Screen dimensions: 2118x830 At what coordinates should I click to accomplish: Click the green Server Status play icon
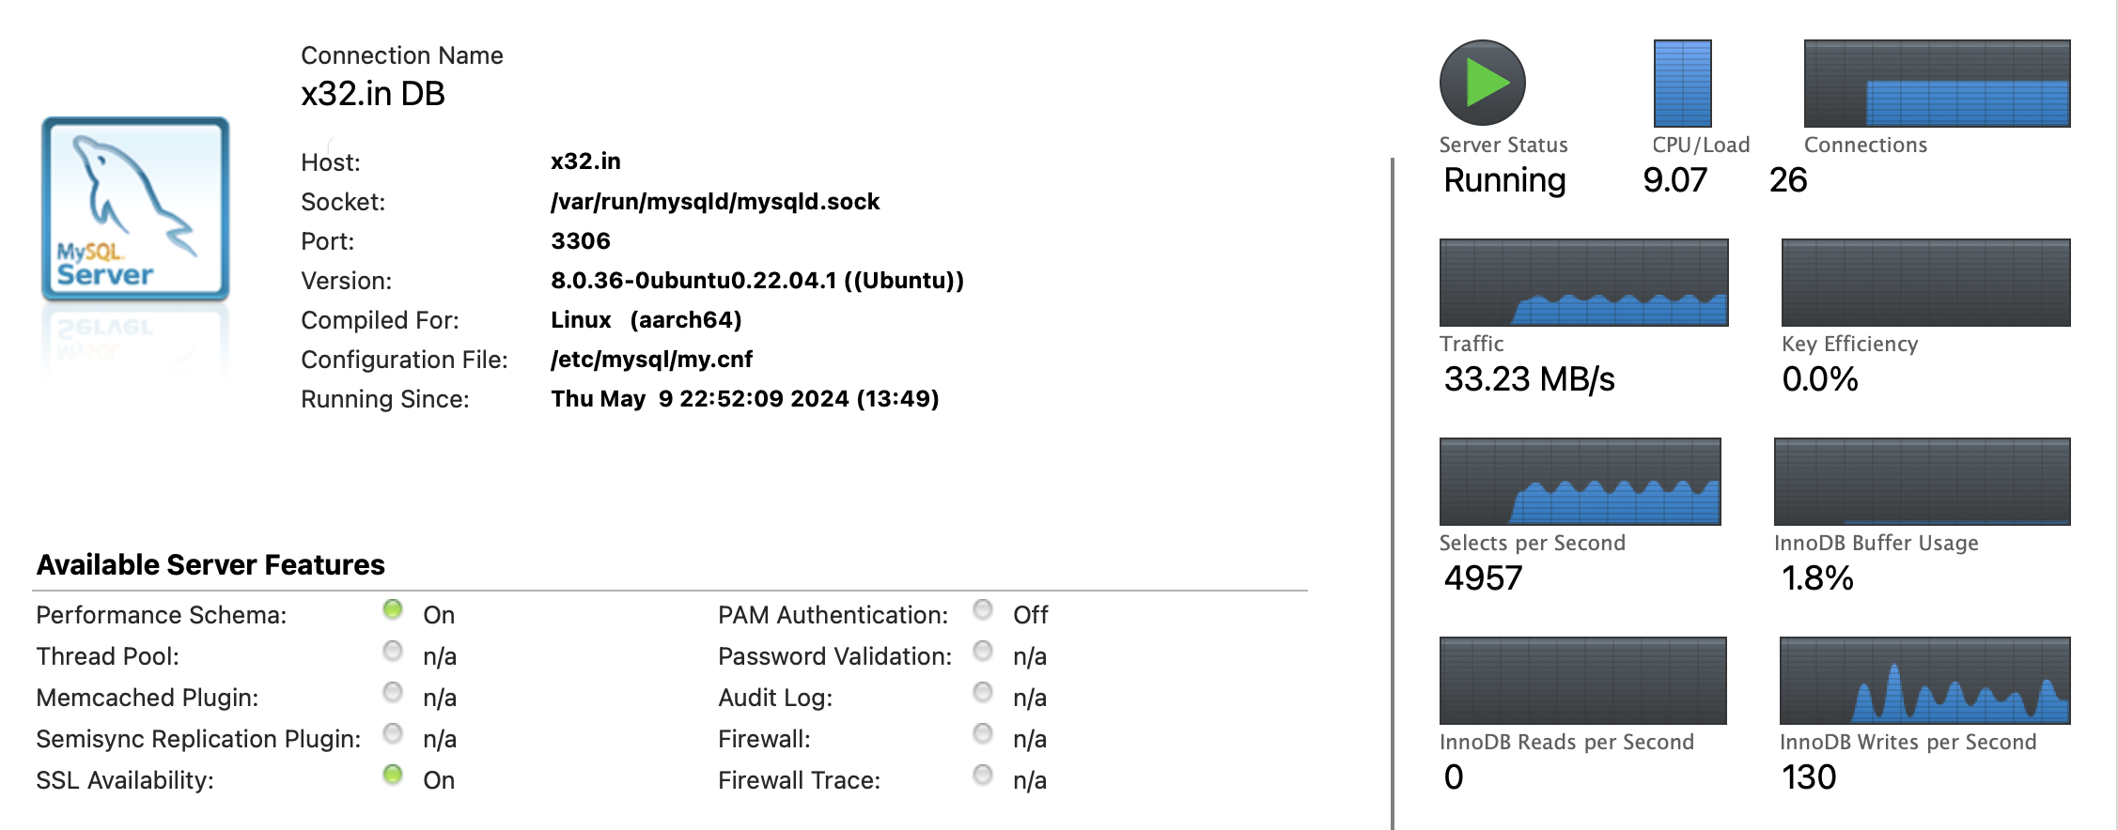pyautogui.click(x=1482, y=83)
